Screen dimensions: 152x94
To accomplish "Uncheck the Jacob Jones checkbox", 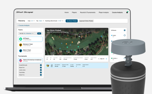I will [x=41, y=70].
